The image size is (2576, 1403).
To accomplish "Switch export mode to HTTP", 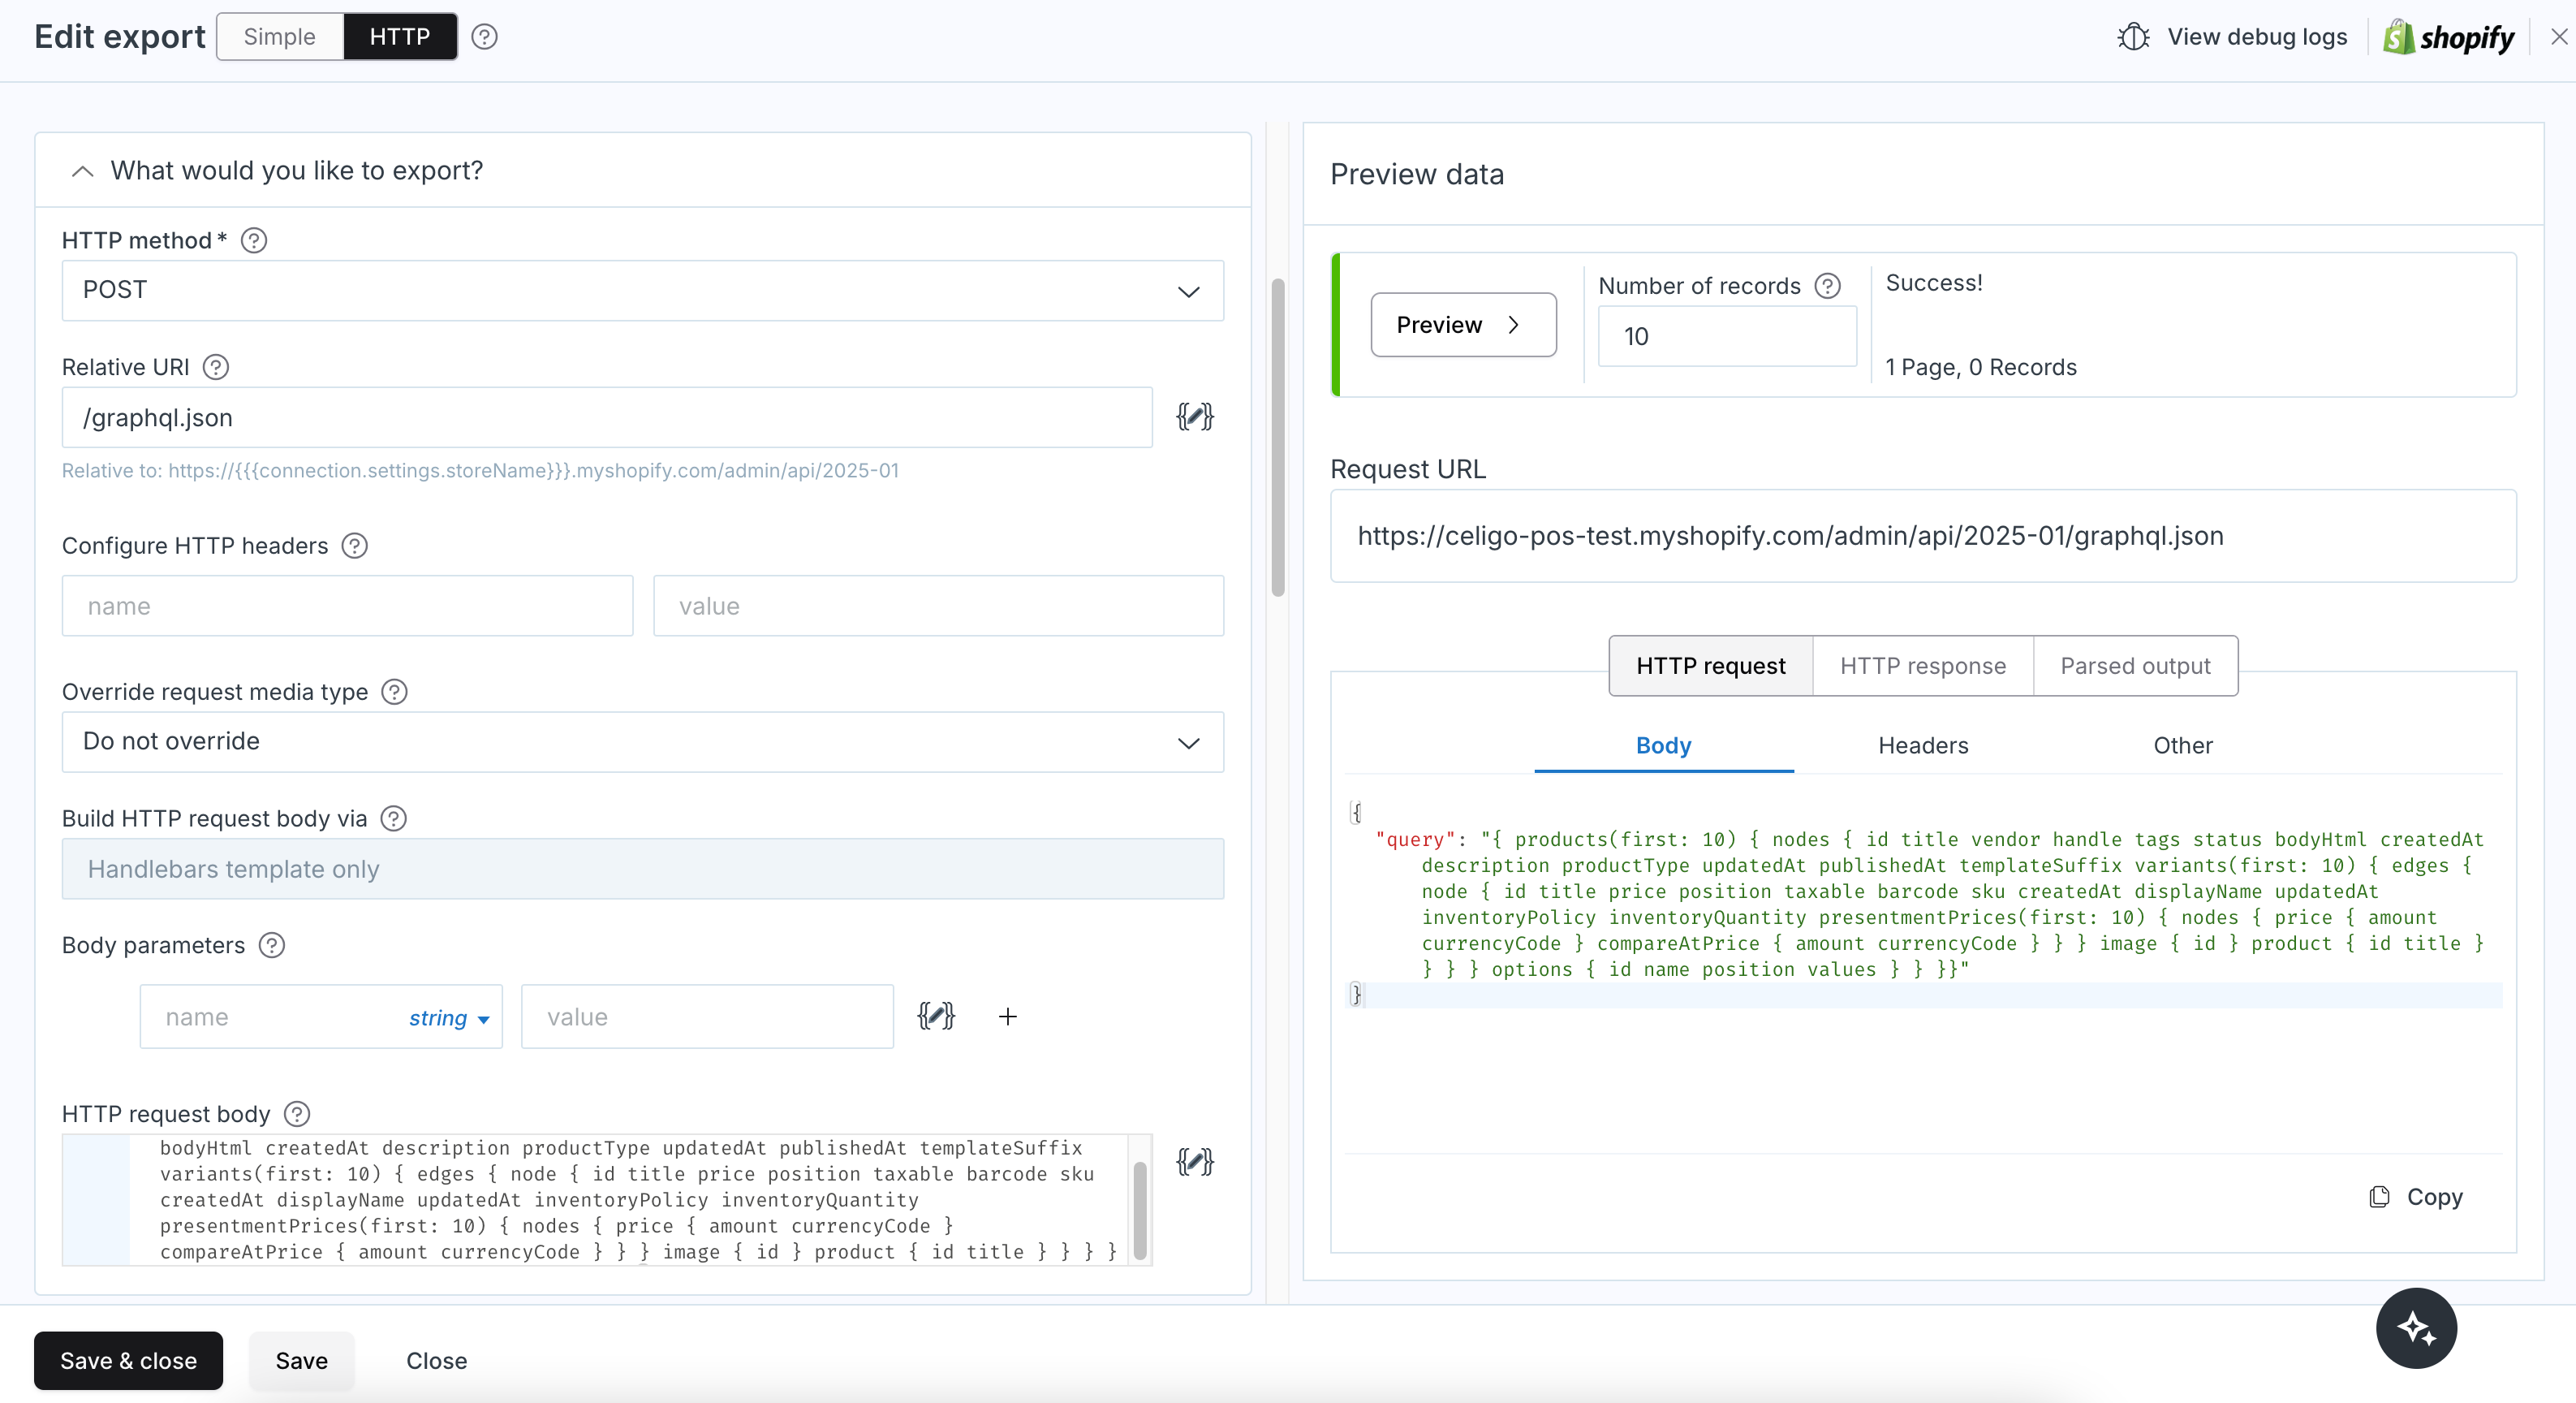I will 400,37.
